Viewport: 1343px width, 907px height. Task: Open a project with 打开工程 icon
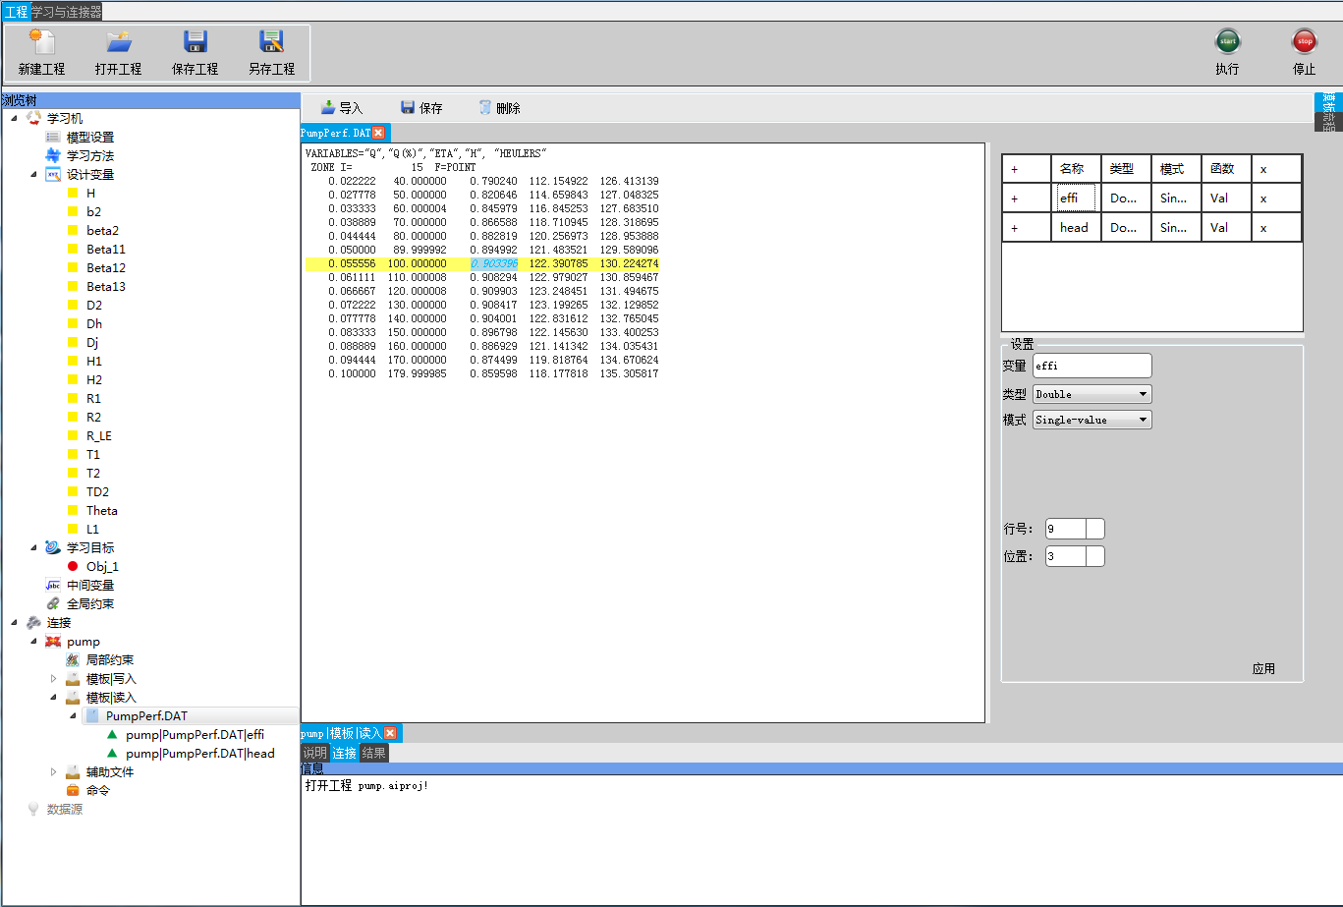point(119,41)
